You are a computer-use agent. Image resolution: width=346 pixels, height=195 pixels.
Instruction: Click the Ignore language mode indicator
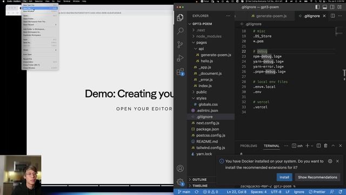pyautogui.click(x=299, y=192)
